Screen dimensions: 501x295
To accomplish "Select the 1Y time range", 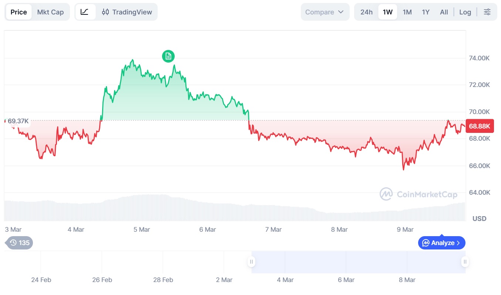I will (426, 12).
